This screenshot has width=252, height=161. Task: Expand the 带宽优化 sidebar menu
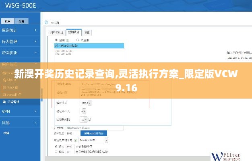(x=20, y=53)
